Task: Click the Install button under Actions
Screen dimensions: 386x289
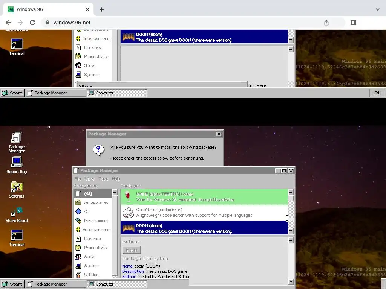Action: pyautogui.click(x=132, y=250)
